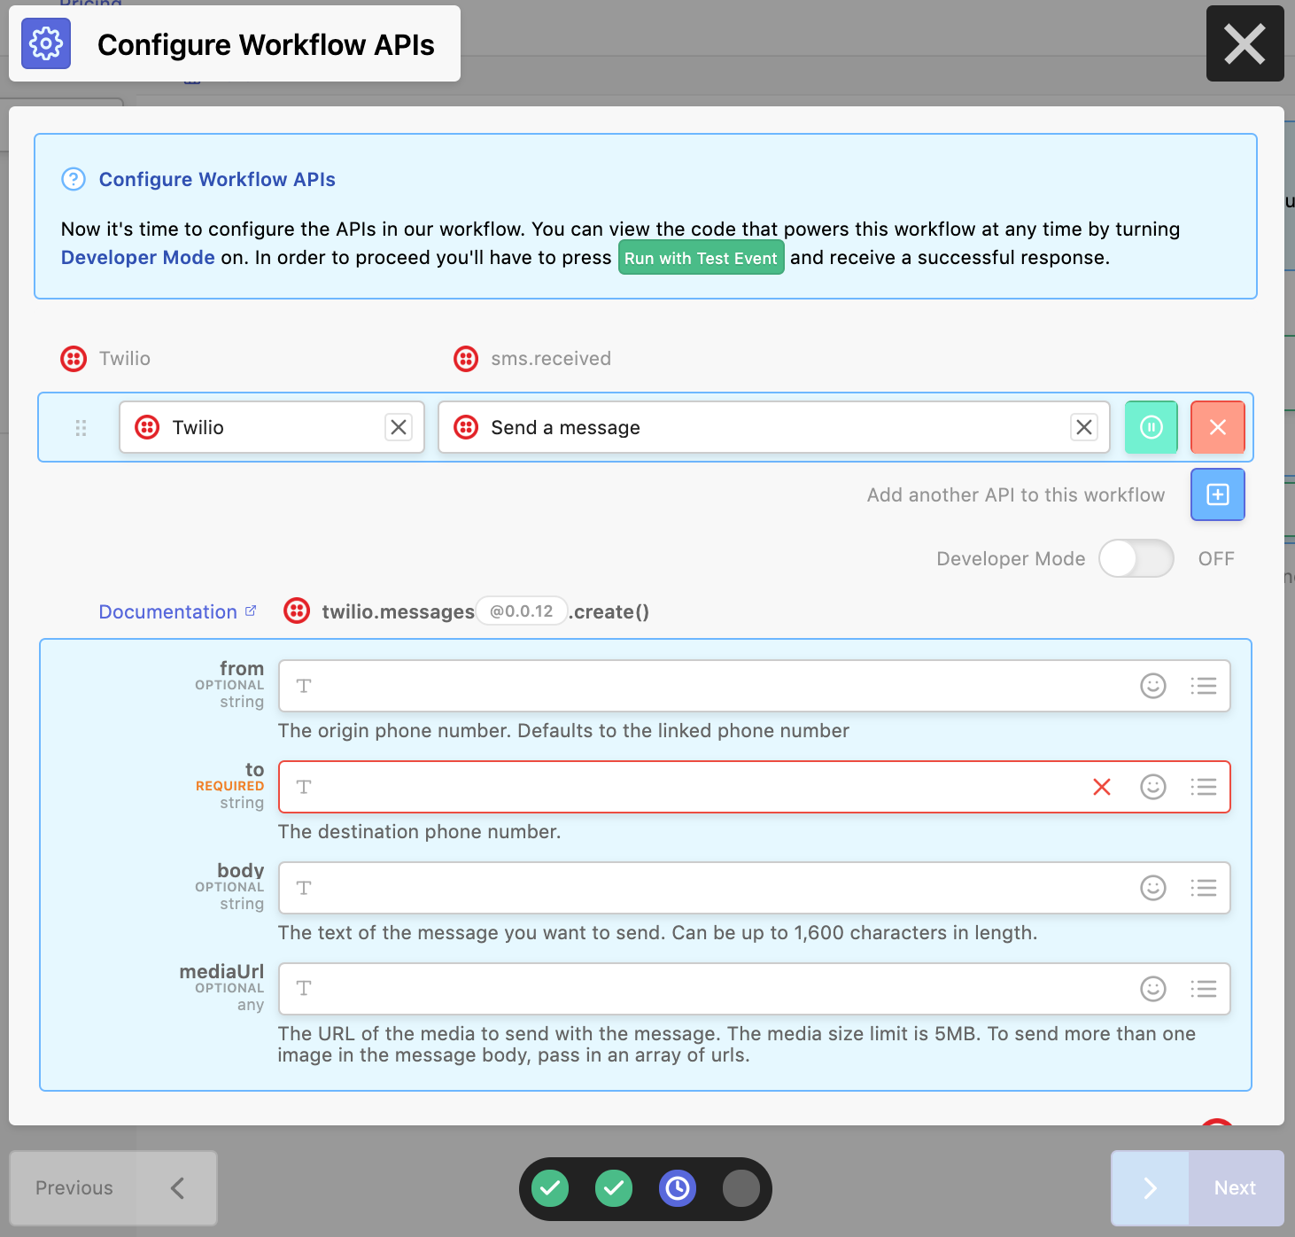
Task: Open the list options for the from field
Action: [x=1203, y=686]
